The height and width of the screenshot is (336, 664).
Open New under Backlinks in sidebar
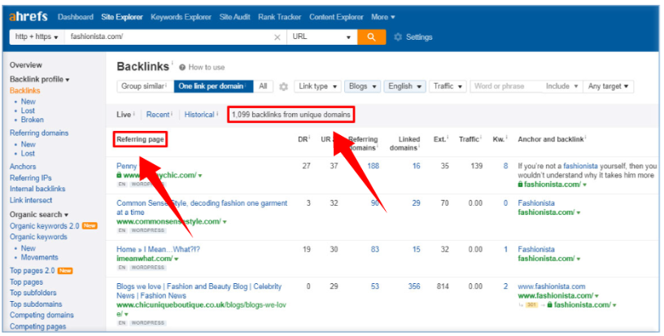click(x=28, y=102)
